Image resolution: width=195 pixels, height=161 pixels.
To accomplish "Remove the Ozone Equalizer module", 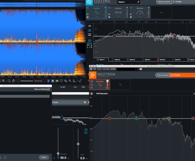I will pyautogui.click(x=106, y=8).
